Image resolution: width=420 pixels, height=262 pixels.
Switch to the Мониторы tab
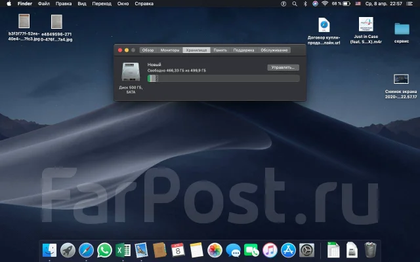[x=170, y=50]
